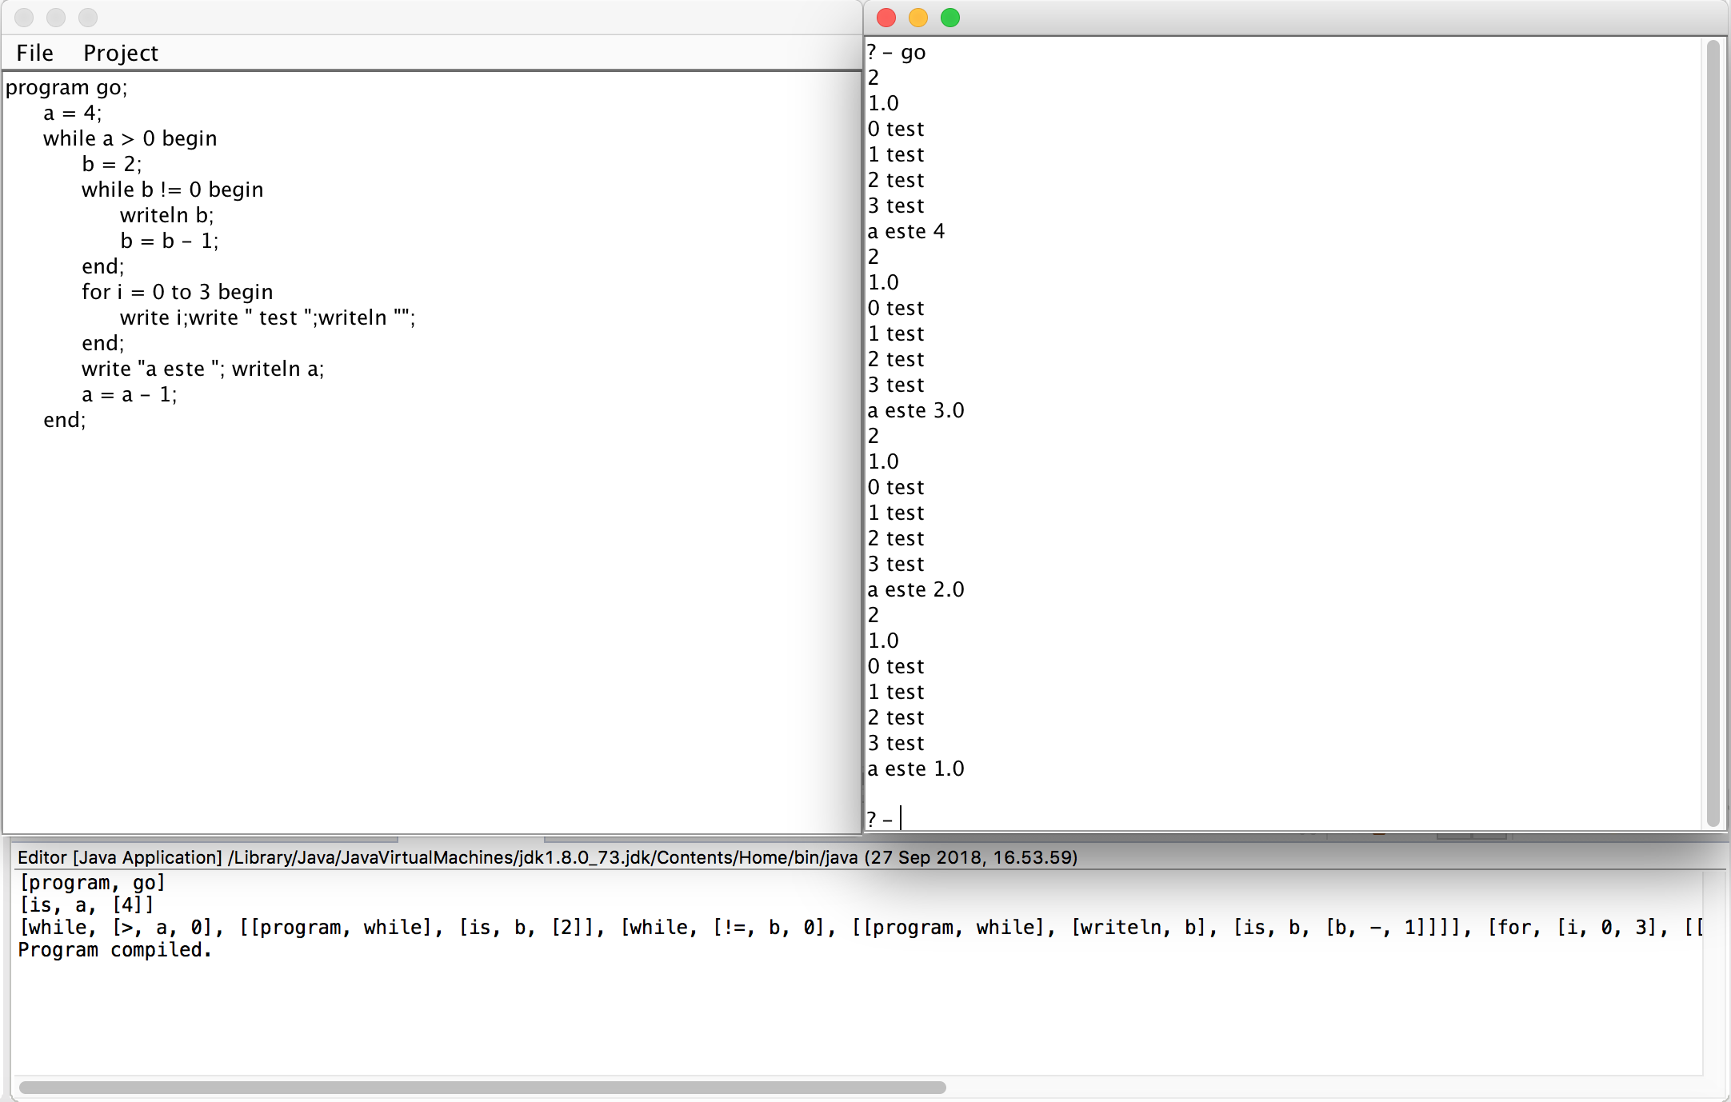Minimize the console window with yellow button

click(918, 18)
